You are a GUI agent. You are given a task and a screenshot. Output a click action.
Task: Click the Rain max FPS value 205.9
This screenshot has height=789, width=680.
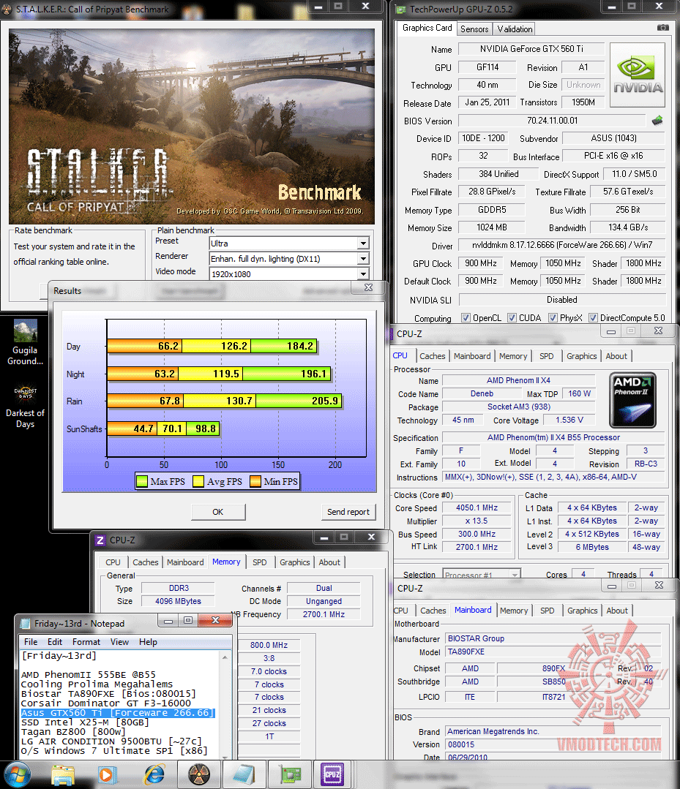point(325,401)
